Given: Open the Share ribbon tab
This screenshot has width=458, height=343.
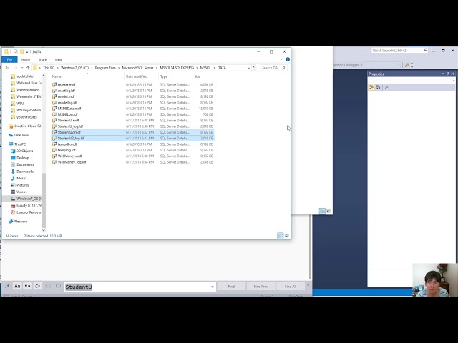Looking at the screenshot, I should (x=42, y=59).
